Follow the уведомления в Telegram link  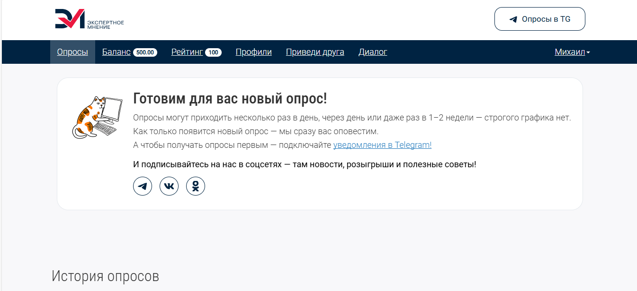click(382, 145)
